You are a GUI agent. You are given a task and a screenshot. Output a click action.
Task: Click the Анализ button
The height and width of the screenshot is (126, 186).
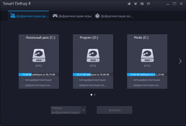point(114,110)
